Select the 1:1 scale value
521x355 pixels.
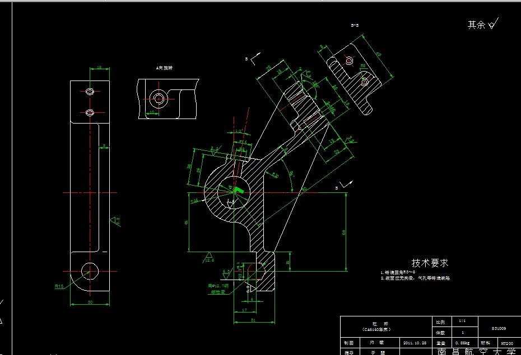click(462, 321)
